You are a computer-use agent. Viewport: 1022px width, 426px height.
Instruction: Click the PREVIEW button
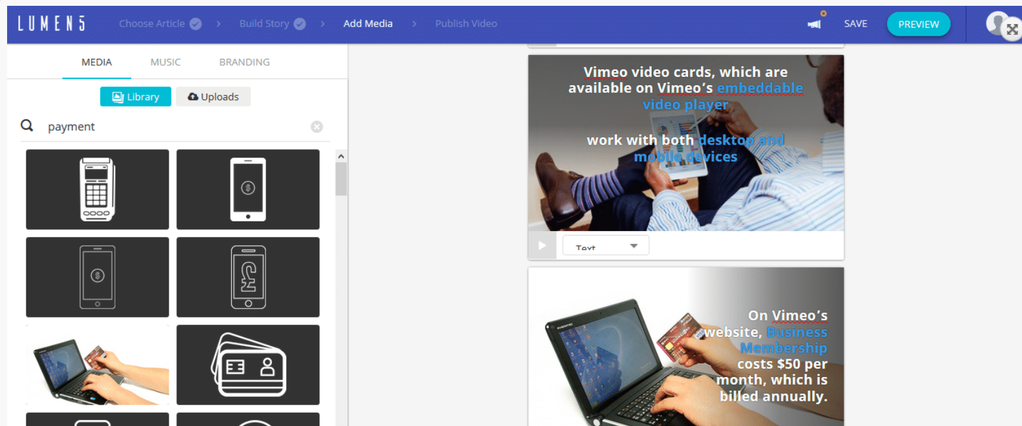point(919,25)
